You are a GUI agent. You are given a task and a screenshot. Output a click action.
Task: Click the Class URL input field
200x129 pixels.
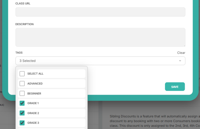point(100,12)
